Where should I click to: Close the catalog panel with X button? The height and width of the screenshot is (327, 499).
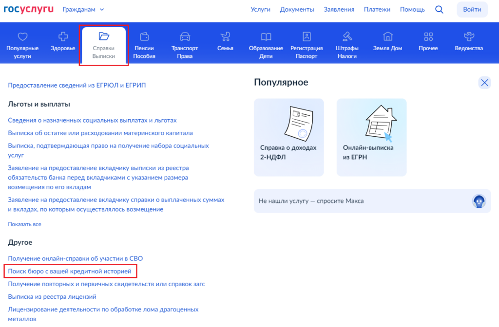[484, 83]
